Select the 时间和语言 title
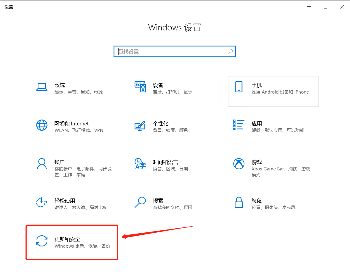 tap(166, 162)
